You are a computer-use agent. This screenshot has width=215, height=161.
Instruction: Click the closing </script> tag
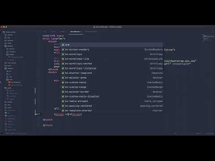coord(76,114)
